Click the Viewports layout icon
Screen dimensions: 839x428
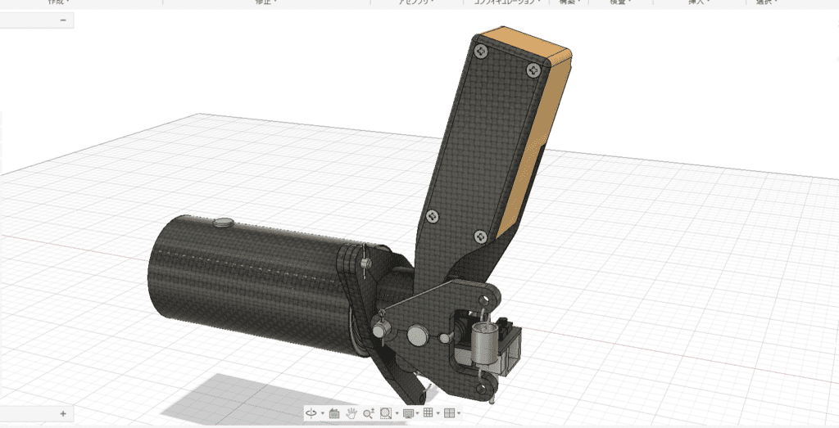449,413
